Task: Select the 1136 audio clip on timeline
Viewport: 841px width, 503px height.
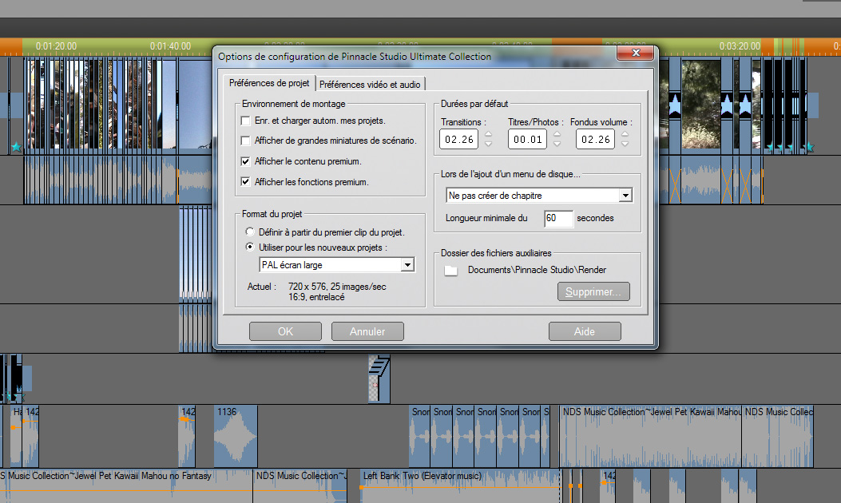Action: tap(236, 436)
